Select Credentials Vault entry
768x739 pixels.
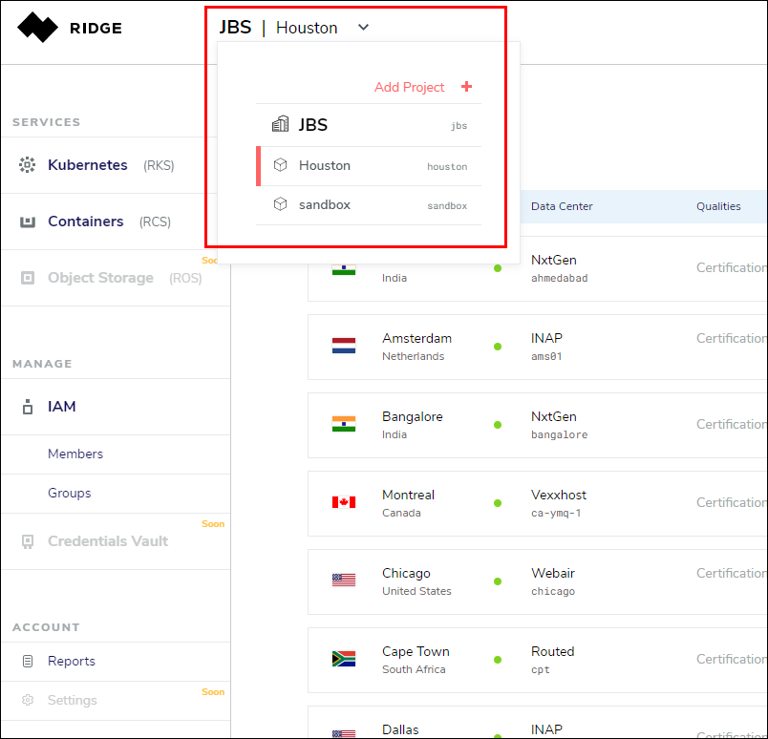pyautogui.click(x=108, y=541)
